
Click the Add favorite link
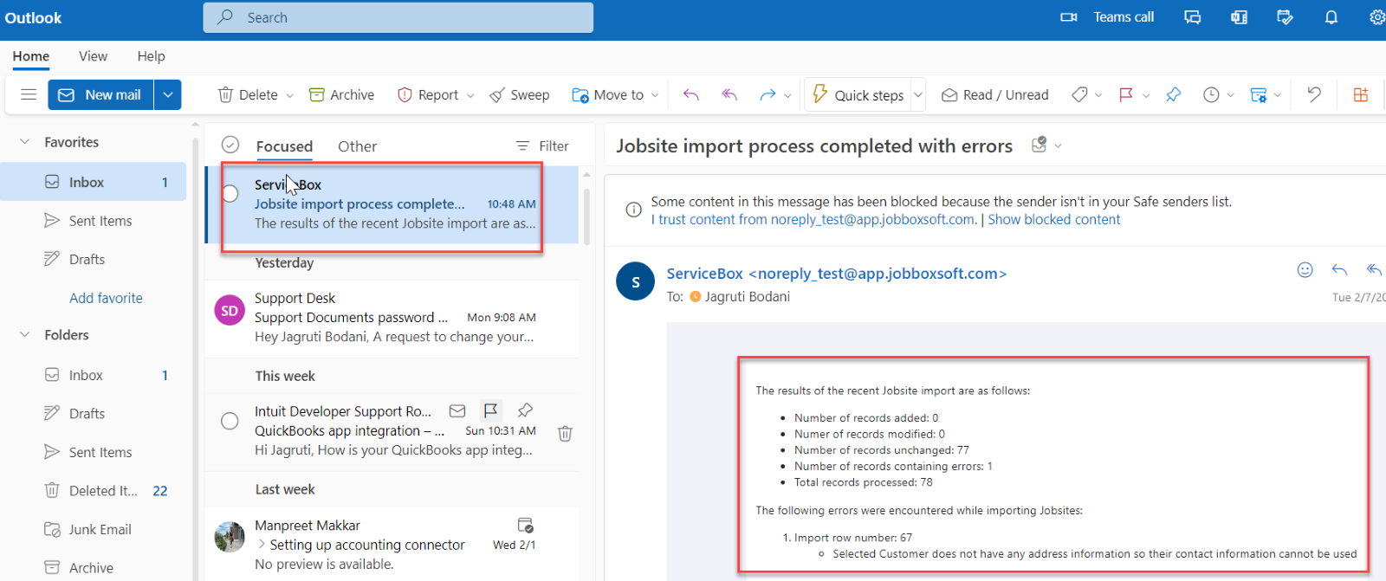point(106,298)
